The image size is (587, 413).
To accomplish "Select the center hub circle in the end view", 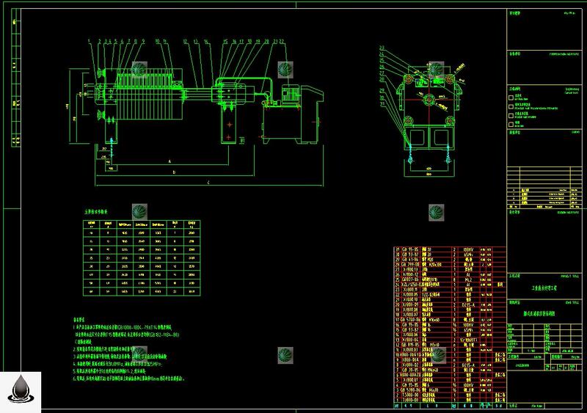I will 429,100.
